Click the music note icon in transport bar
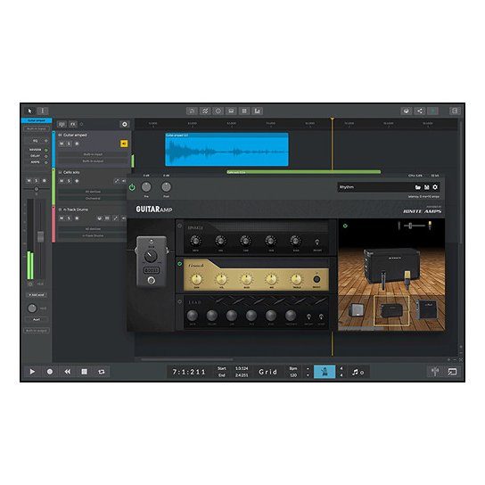The width and height of the screenshot is (485, 485). pos(358,372)
